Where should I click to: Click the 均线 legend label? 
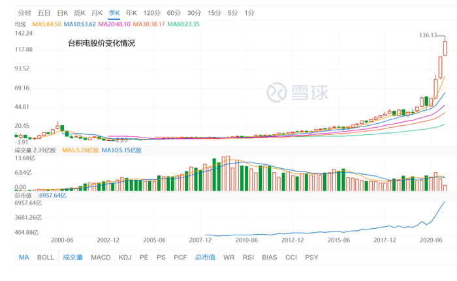pos(20,25)
